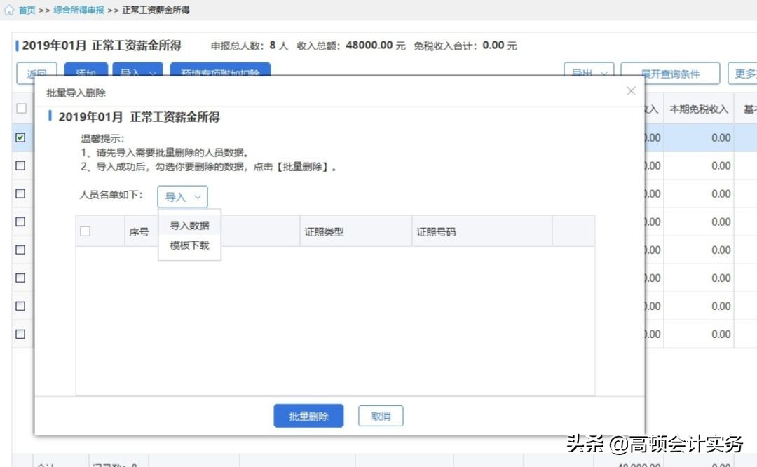Open the 导出 export dropdown
This screenshot has height=467, width=757.
[x=587, y=73]
